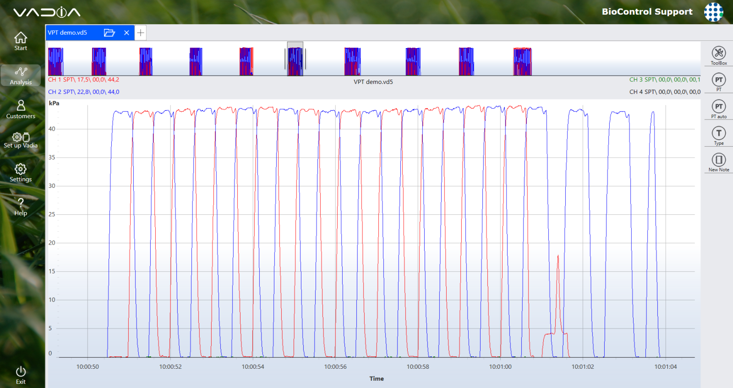Open file using the folder icon in tab
733x388 pixels.
(x=109, y=33)
